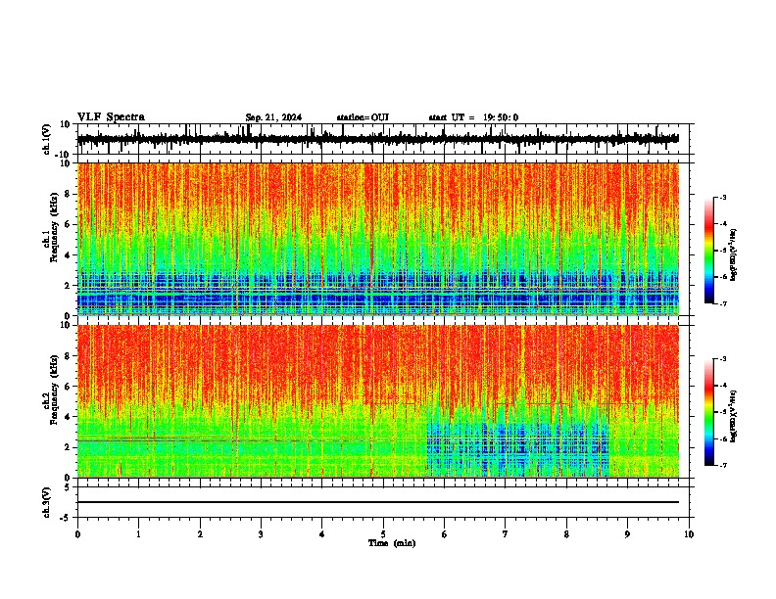Click inside the ch.1 spectrogram panel
Screen dimensions: 776x599
tap(378, 239)
